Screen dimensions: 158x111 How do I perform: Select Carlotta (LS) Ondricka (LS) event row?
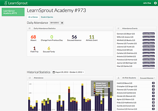(127, 53)
